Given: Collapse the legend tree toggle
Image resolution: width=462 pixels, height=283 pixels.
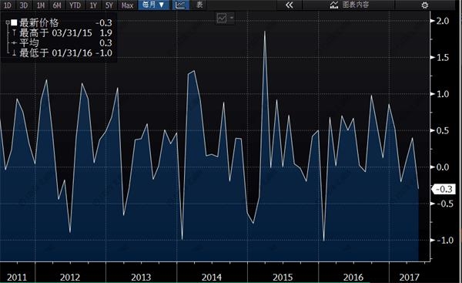Looking at the screenshot, I should click(8, 22).
